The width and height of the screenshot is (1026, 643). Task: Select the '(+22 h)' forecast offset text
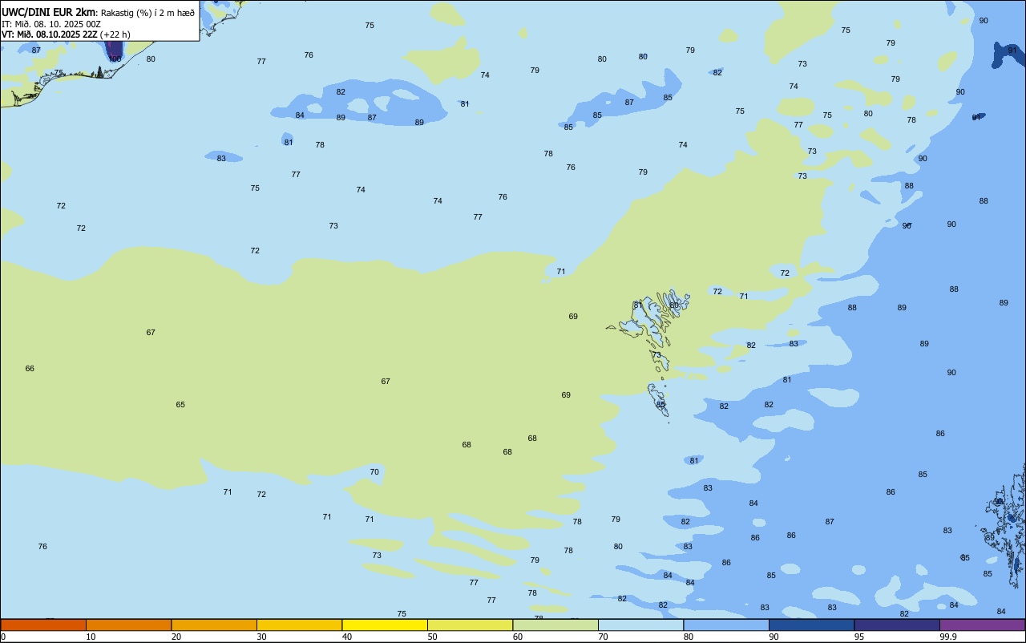[115, 34]
